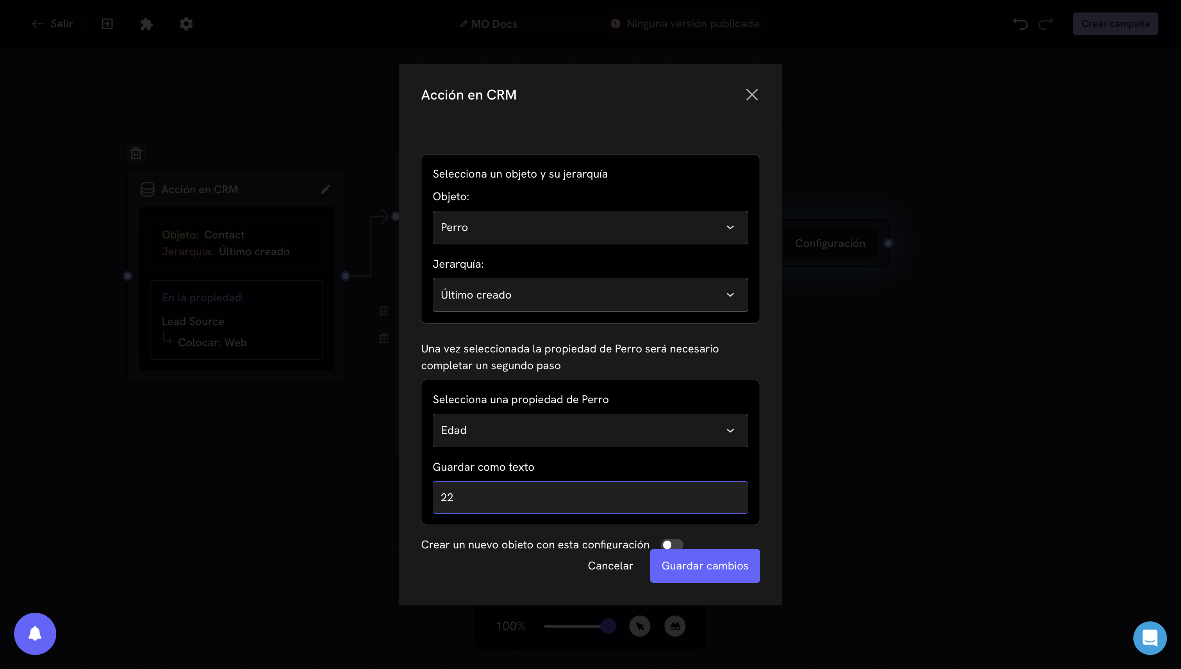The height and width of the screenshot is (669, 1181).
Task: Click the Salir back link
Action: click(52, 24)
